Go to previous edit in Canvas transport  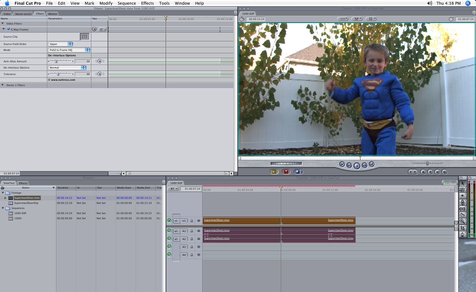pos(342,164)
